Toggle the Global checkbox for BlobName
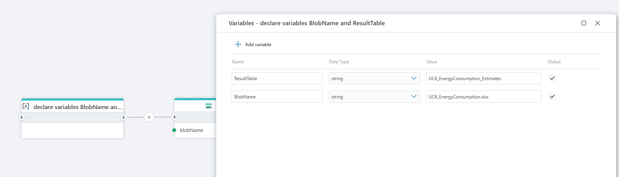This screenshot has height=177, width=619. click(x=552, y=97)
